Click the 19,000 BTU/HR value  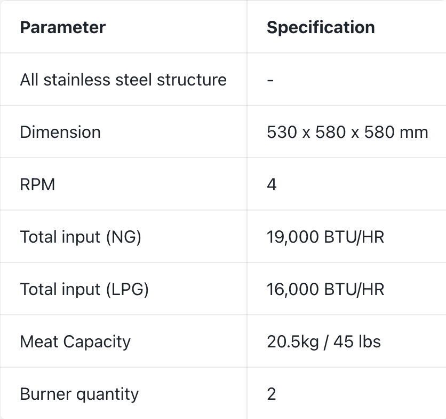coord(325,237)
